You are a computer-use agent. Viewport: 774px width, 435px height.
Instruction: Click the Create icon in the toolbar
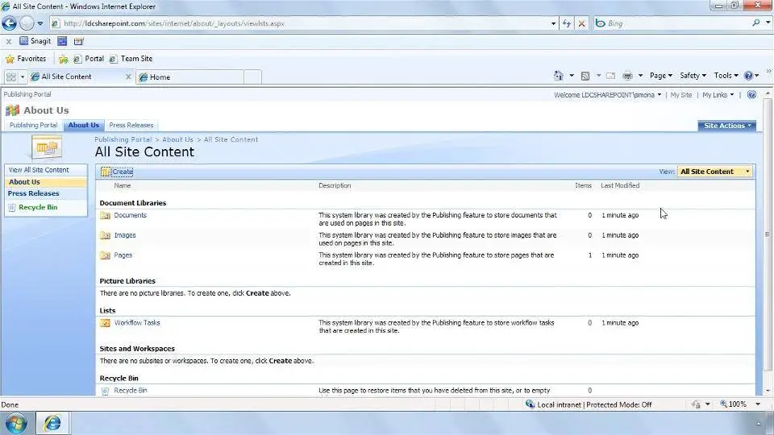pos(105,172)
